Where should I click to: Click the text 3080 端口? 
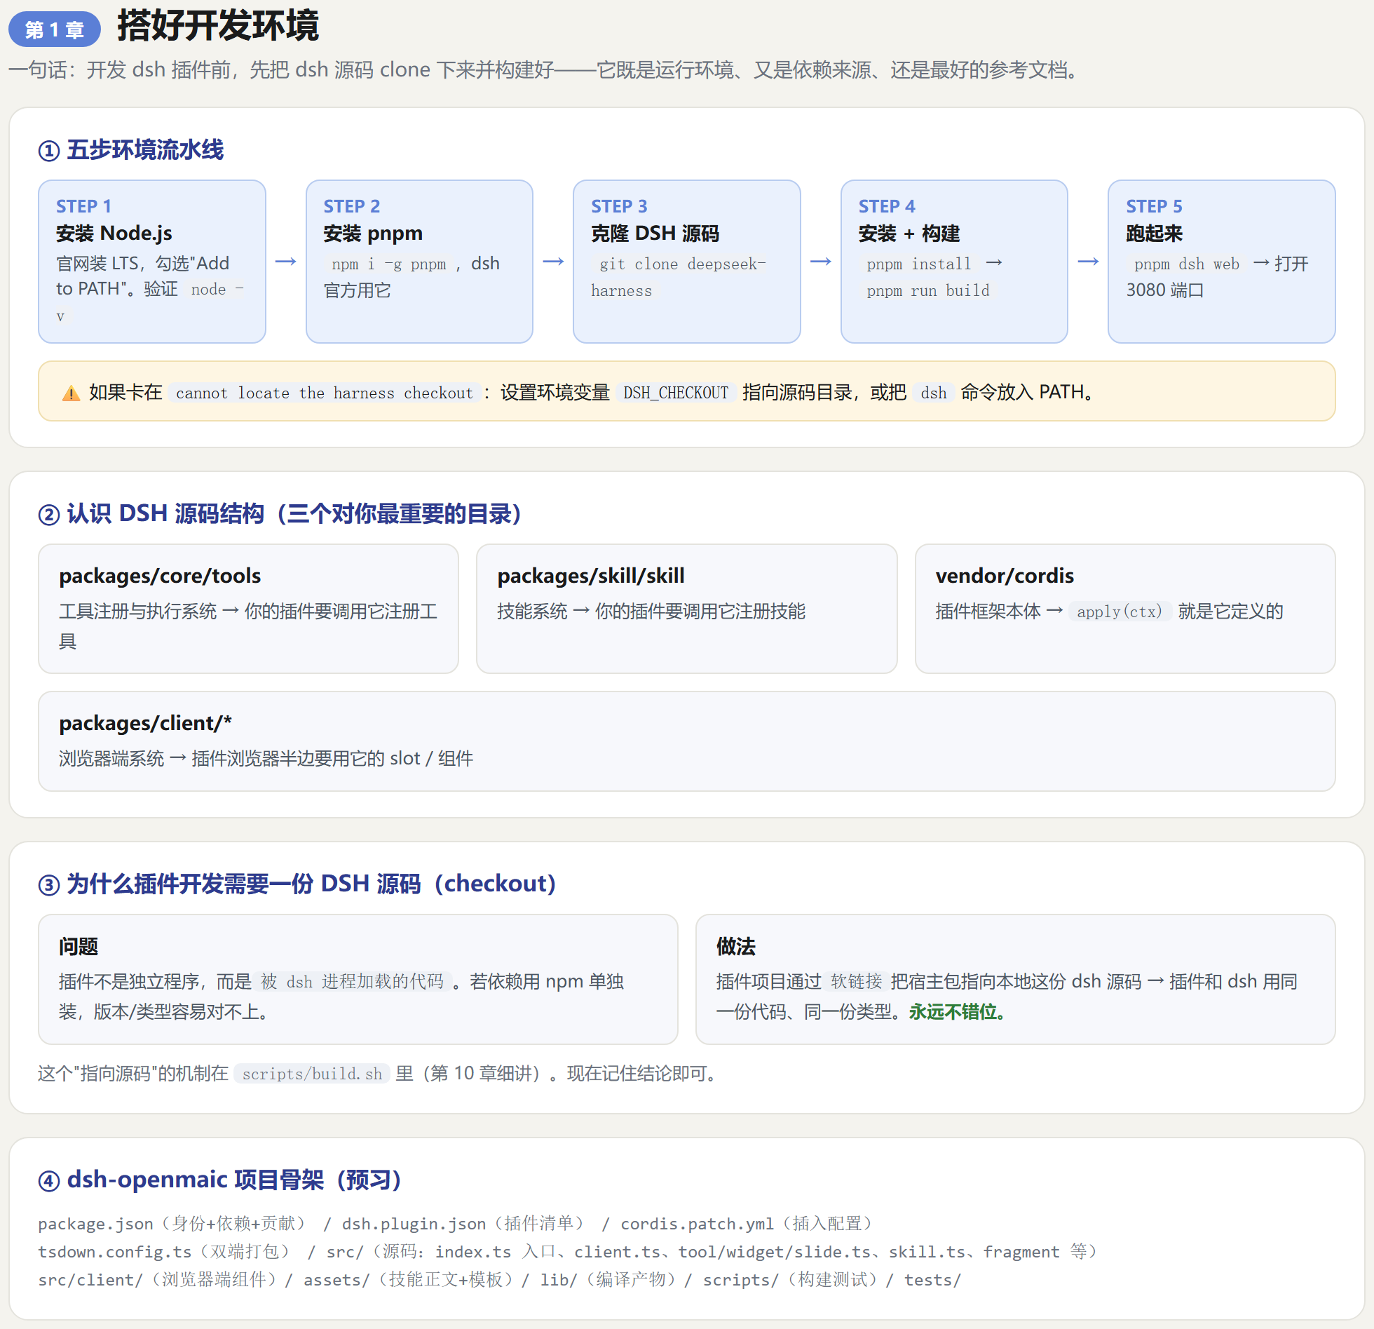1165,290
